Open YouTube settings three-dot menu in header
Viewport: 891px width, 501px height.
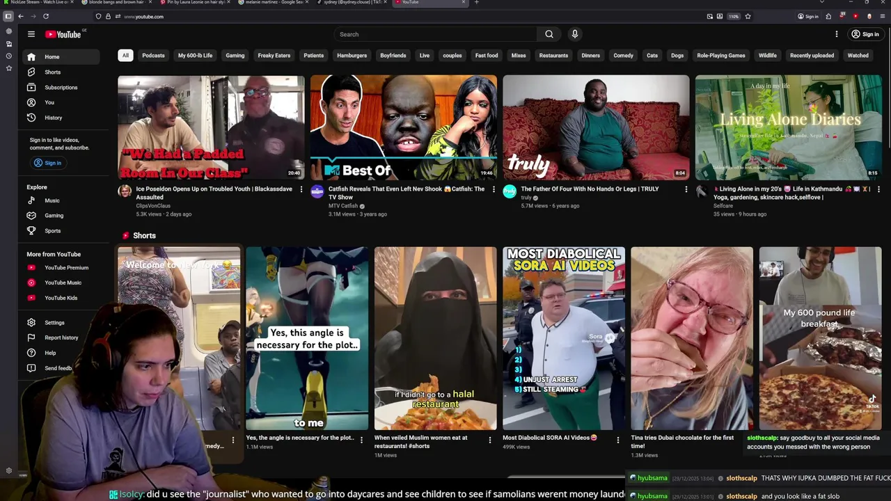point(837,34)
